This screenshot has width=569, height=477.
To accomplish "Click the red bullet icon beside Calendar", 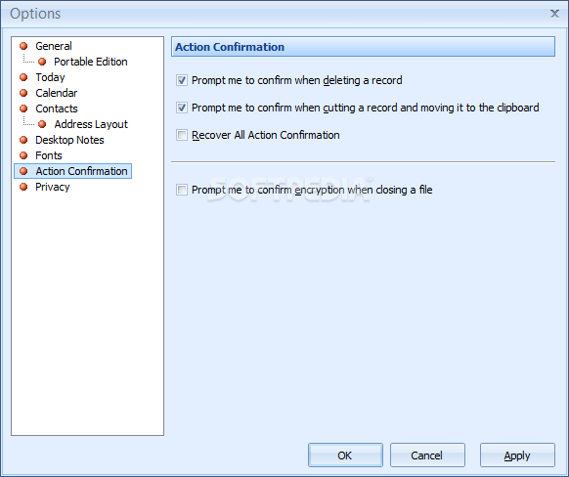I will (x=23, y=93).
